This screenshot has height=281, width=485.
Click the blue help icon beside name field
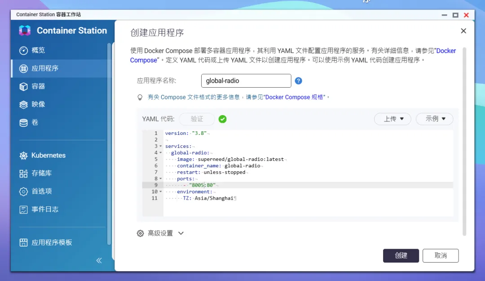pos(298,81)
